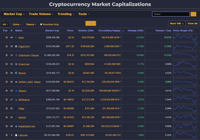Star the Bytom coin
The height and width of the screenshot is (140, 200).
tap(7, 117)
